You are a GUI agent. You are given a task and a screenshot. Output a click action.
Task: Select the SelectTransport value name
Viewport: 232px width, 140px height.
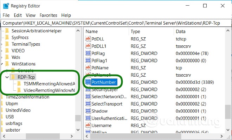[107, 104]
